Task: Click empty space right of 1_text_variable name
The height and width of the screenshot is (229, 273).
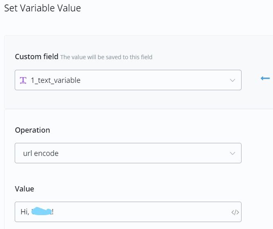Action: pyautogui.click(x=155, y=80)
